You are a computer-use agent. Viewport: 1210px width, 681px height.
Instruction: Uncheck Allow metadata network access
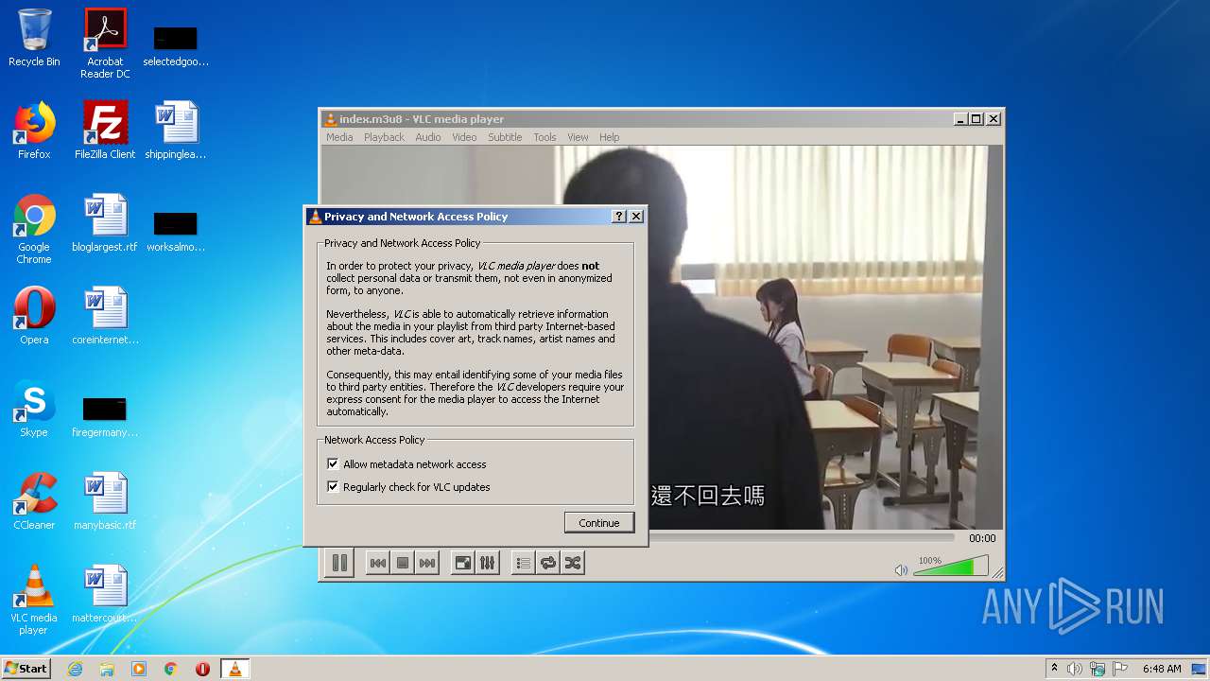pos(333,464)
